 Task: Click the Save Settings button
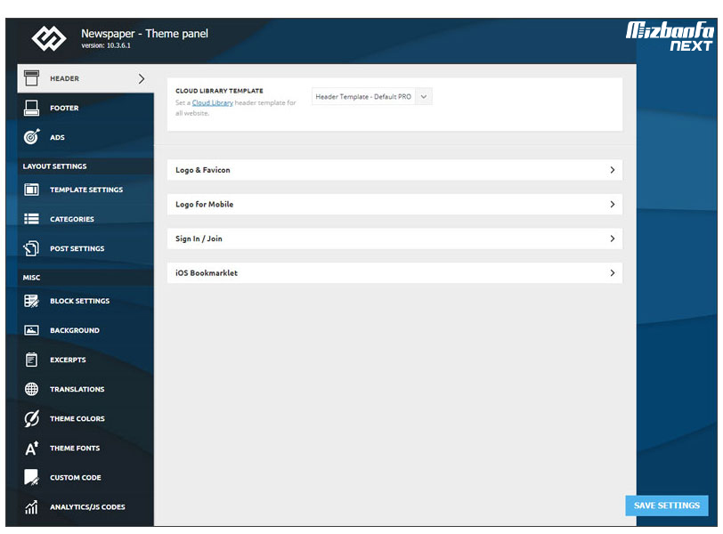coord(667,506)
